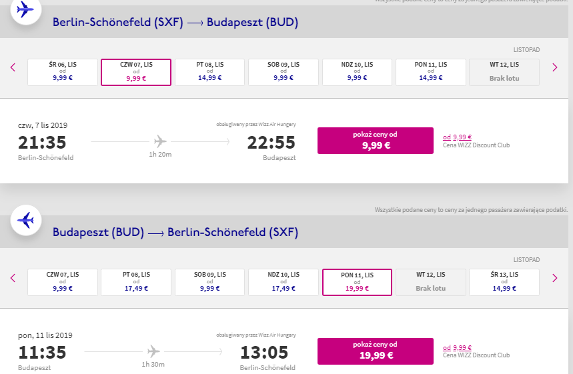Image resolution: width=573 pixels, height=374 pixels.
Task: Select SOB 09, LIS outbound date
Action: 283,72
